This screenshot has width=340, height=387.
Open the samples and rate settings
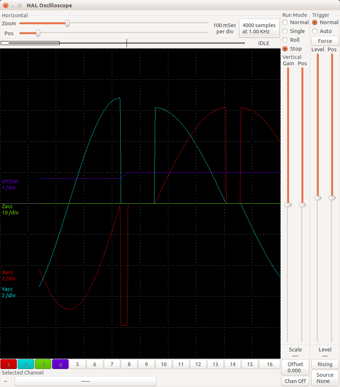point(259,28)
